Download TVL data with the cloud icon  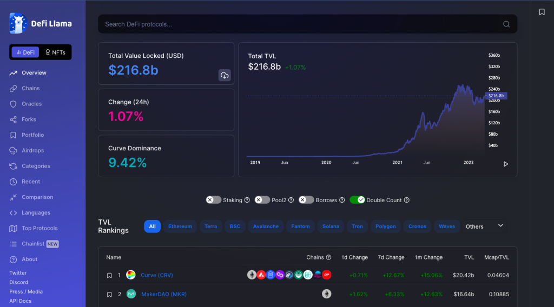pyautogui.click(x=225, y=75)
